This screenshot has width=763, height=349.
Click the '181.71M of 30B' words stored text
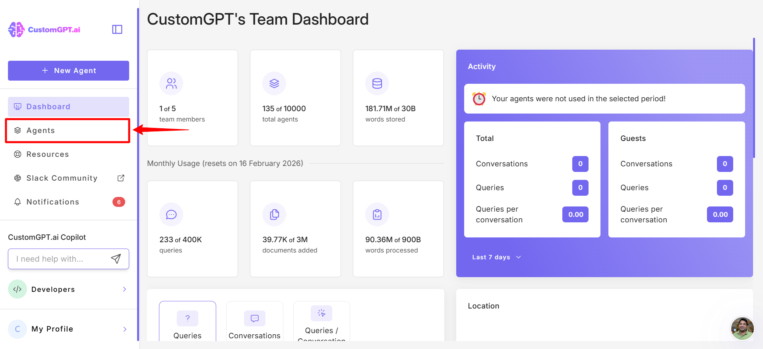point(391,109)
